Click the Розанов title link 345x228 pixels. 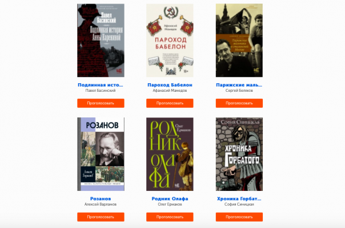(101, 199)
